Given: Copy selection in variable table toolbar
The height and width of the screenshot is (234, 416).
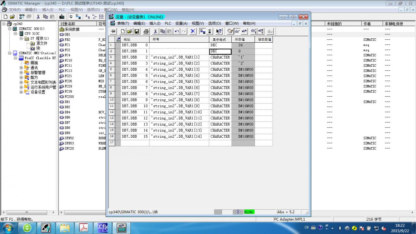Looking at the screenshot, I should [x=162, y=31].
